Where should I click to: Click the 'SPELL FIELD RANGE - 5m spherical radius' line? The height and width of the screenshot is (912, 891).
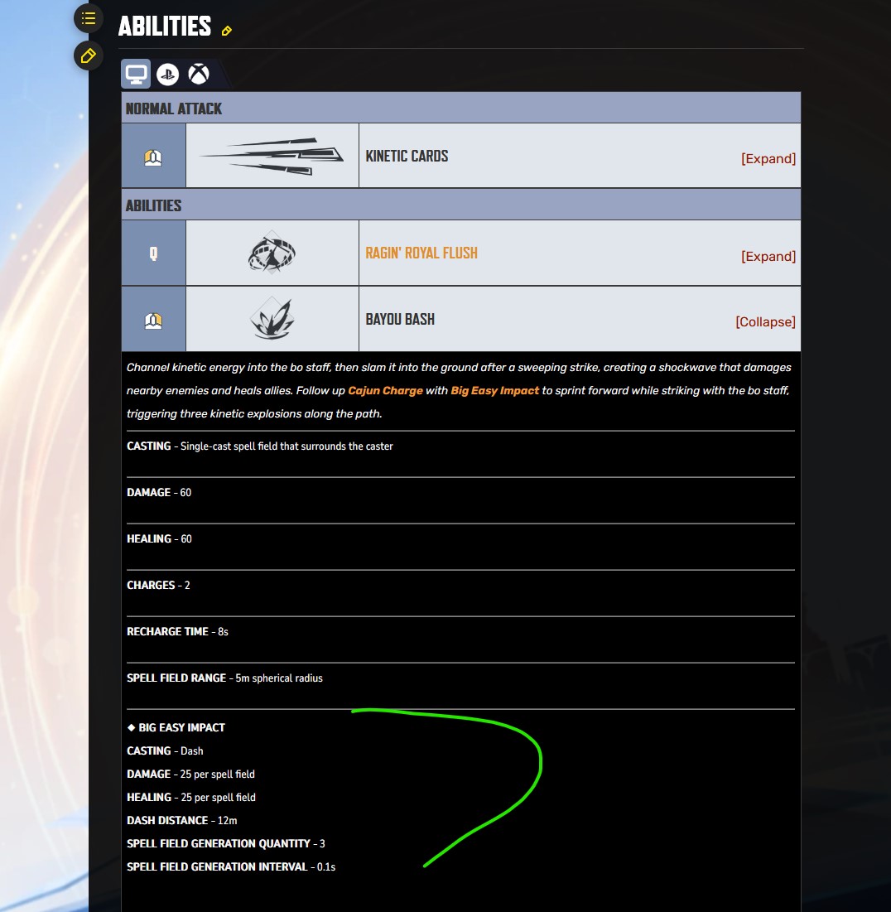(x=224, y=678)
